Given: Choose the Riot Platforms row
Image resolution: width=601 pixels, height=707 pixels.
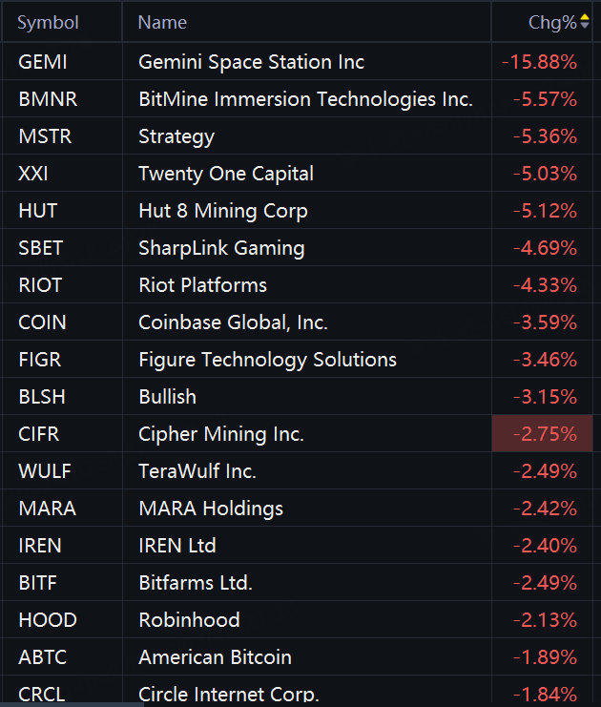Looking at the screenshot, I should click(x=202, y=285).
